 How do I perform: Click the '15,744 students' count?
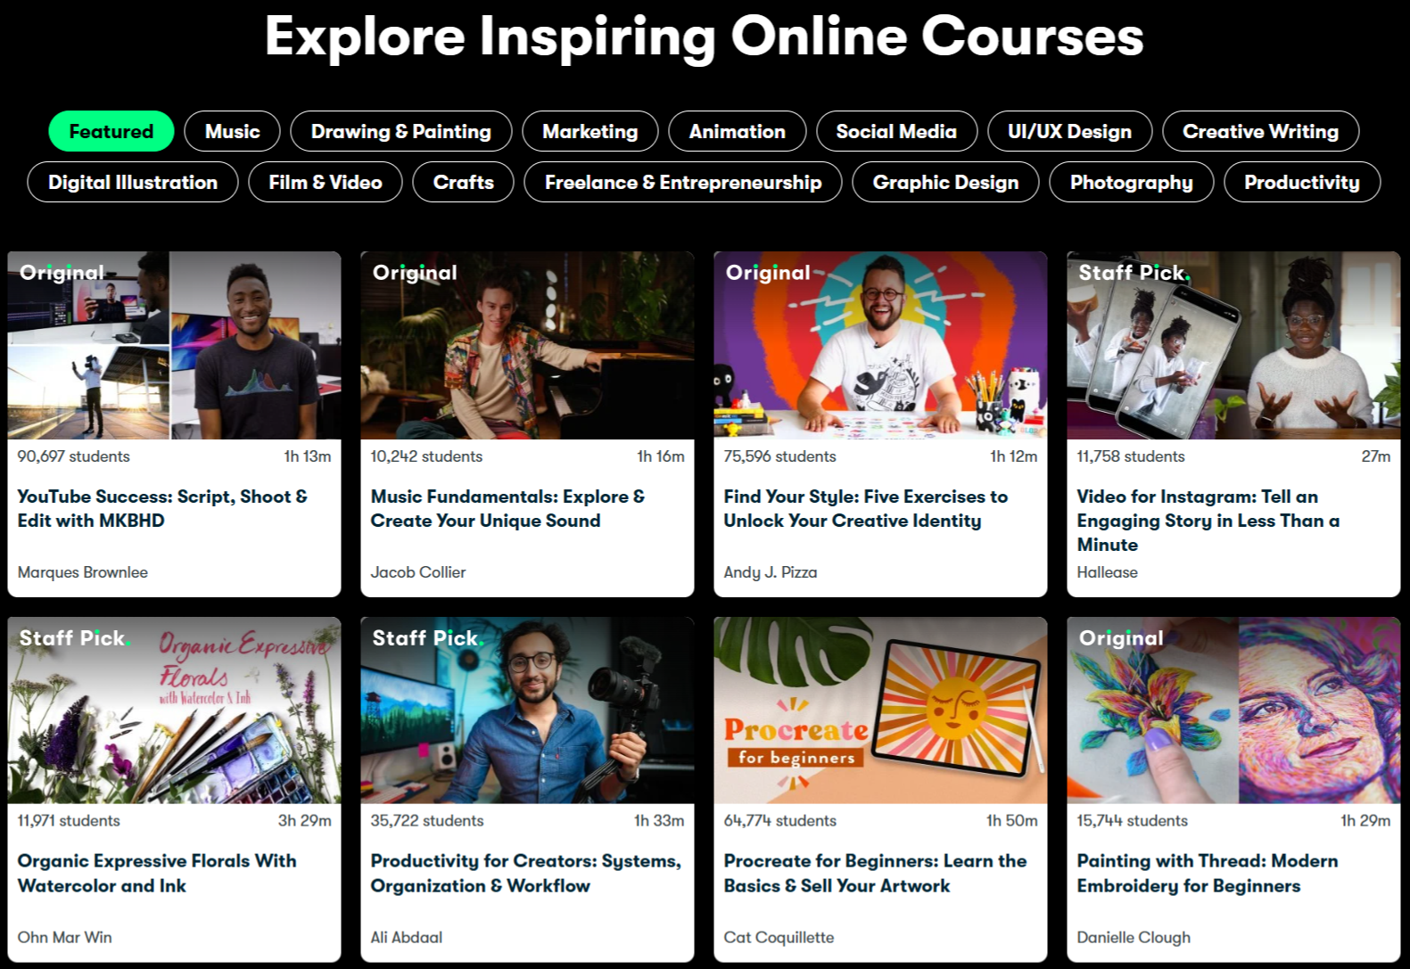[x=1133, y=821]
